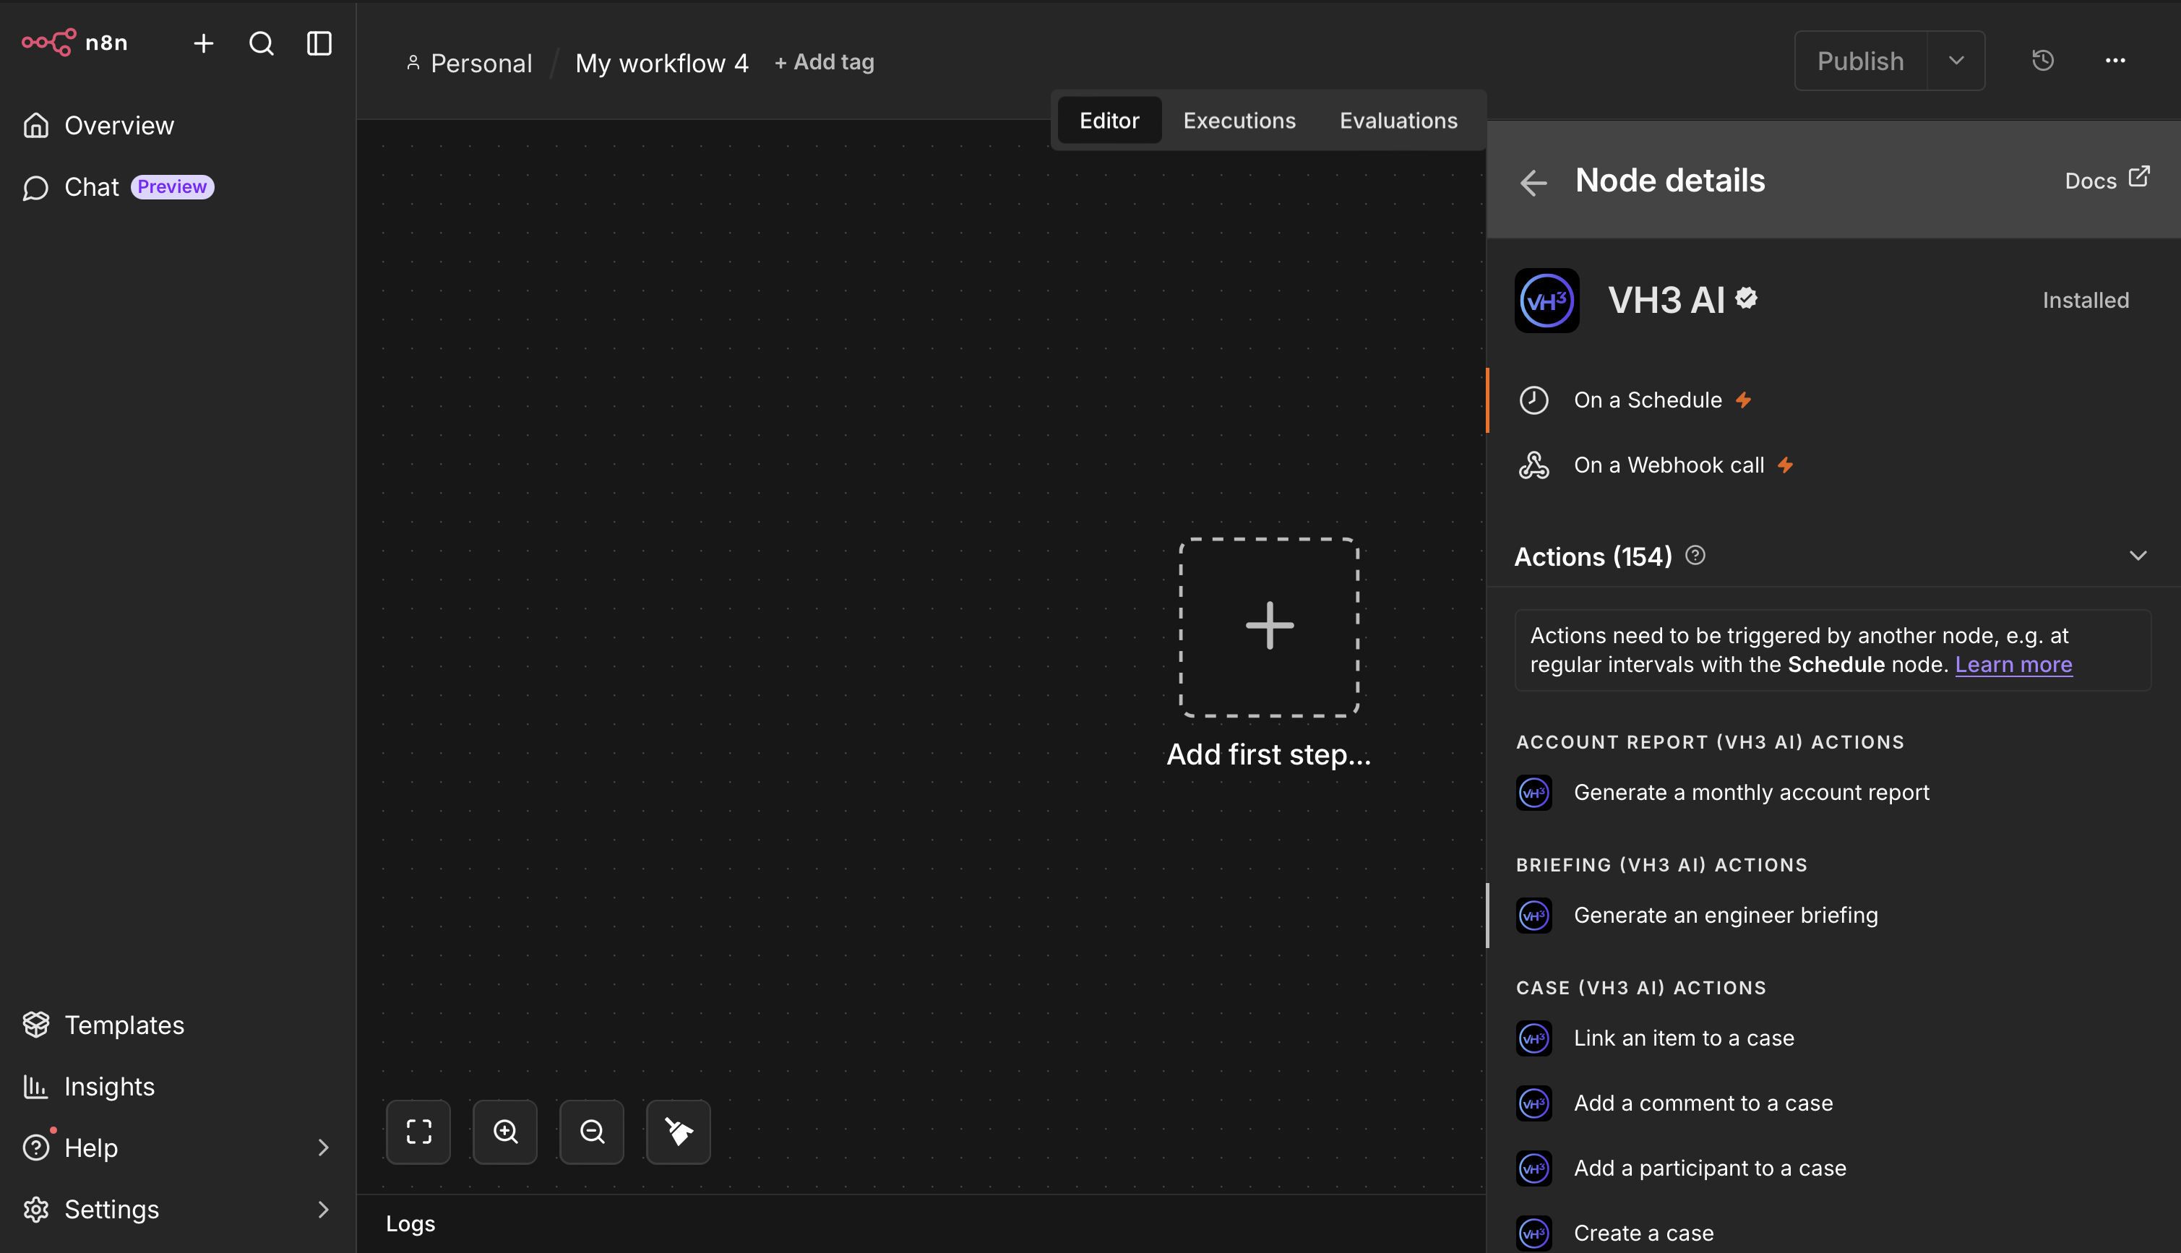Switch to the Editor tab
Screen dimensions: 2181x1253
click(1109, 121)
